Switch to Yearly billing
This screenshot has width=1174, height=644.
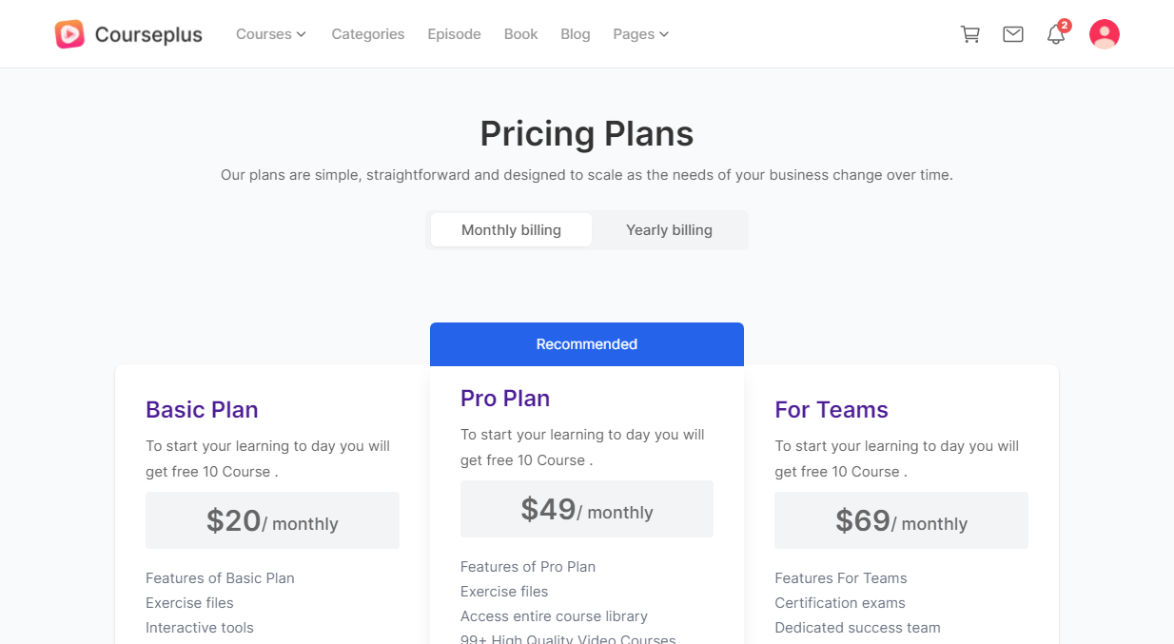(x=669, y=230)
